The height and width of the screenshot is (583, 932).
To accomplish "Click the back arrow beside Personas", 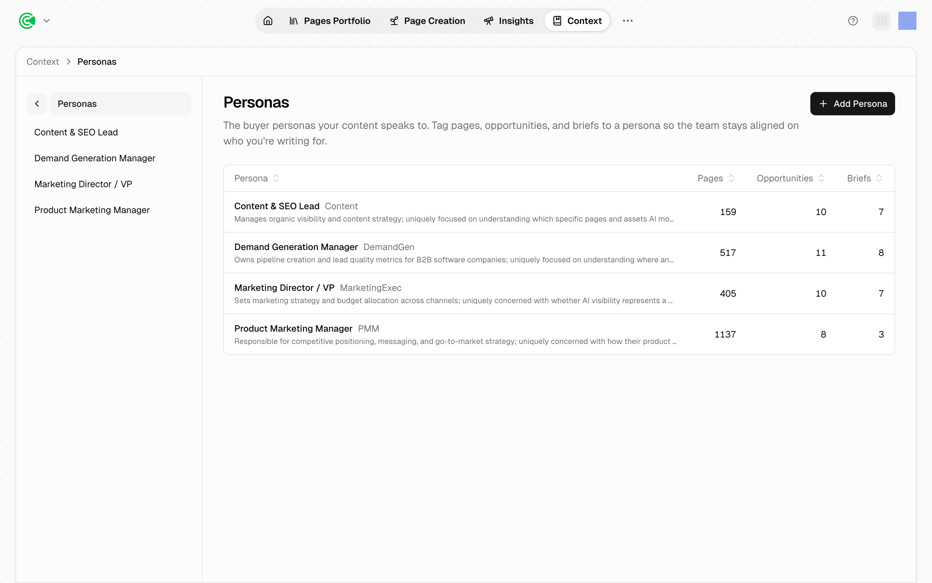I will (37, 104).
